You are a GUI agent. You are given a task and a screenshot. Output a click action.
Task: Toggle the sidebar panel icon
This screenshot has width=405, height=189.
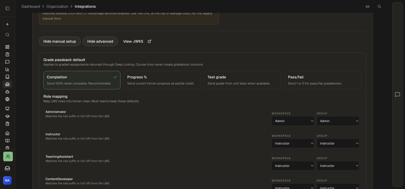coord(7,8)
